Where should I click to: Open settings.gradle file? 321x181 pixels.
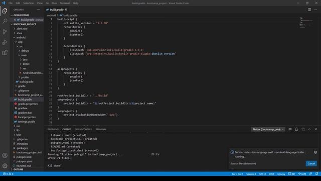pyautogui.click(x=27, y=122)
